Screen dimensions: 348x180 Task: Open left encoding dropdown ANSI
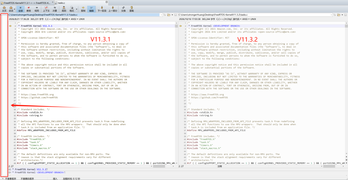click(74, 19)
